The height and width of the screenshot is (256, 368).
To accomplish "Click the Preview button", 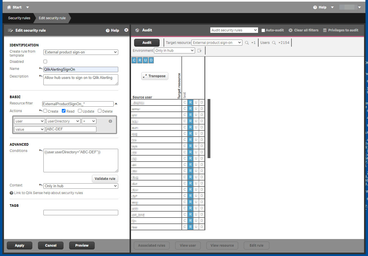I will click(x=82, y=246).
